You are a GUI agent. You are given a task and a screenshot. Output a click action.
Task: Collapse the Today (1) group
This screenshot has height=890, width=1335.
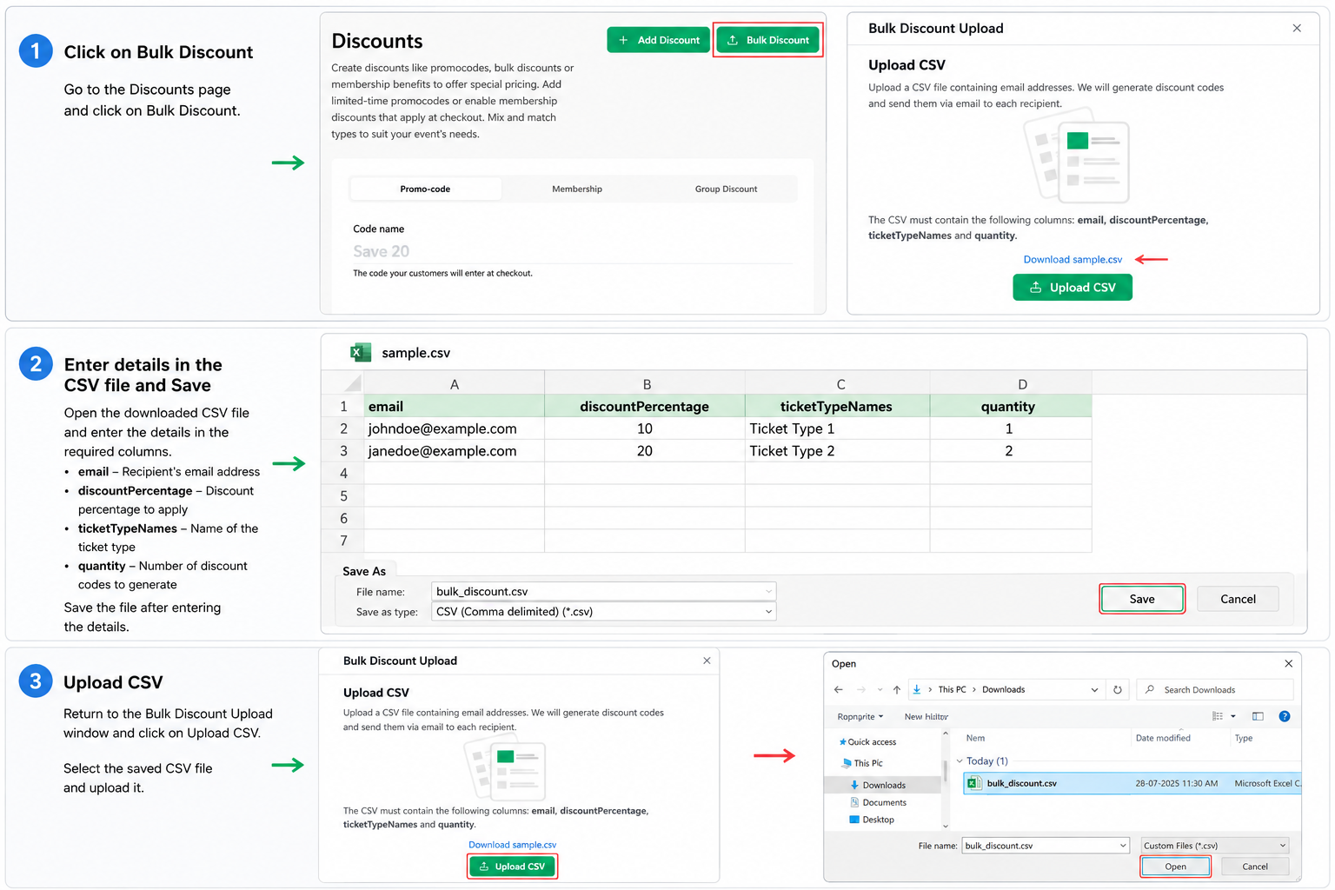pos(960,761)
